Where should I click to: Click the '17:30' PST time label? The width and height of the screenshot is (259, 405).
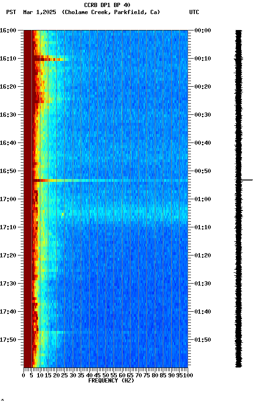click(8, 284)
